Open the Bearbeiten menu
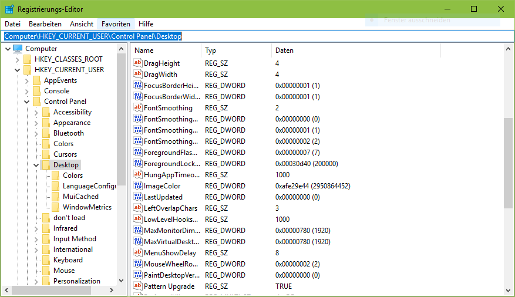Screen dimensions: 515x297 tap(45, 24)
